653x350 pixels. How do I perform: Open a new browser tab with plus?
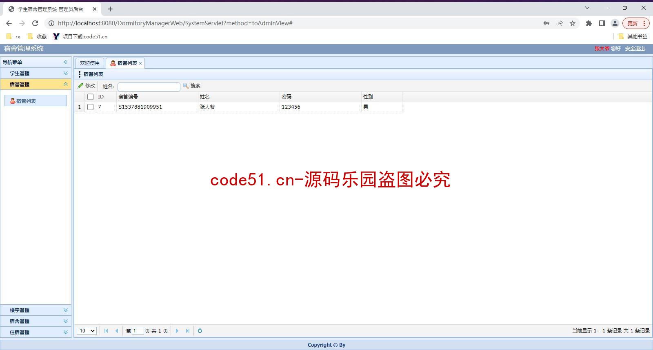[110, 9]
